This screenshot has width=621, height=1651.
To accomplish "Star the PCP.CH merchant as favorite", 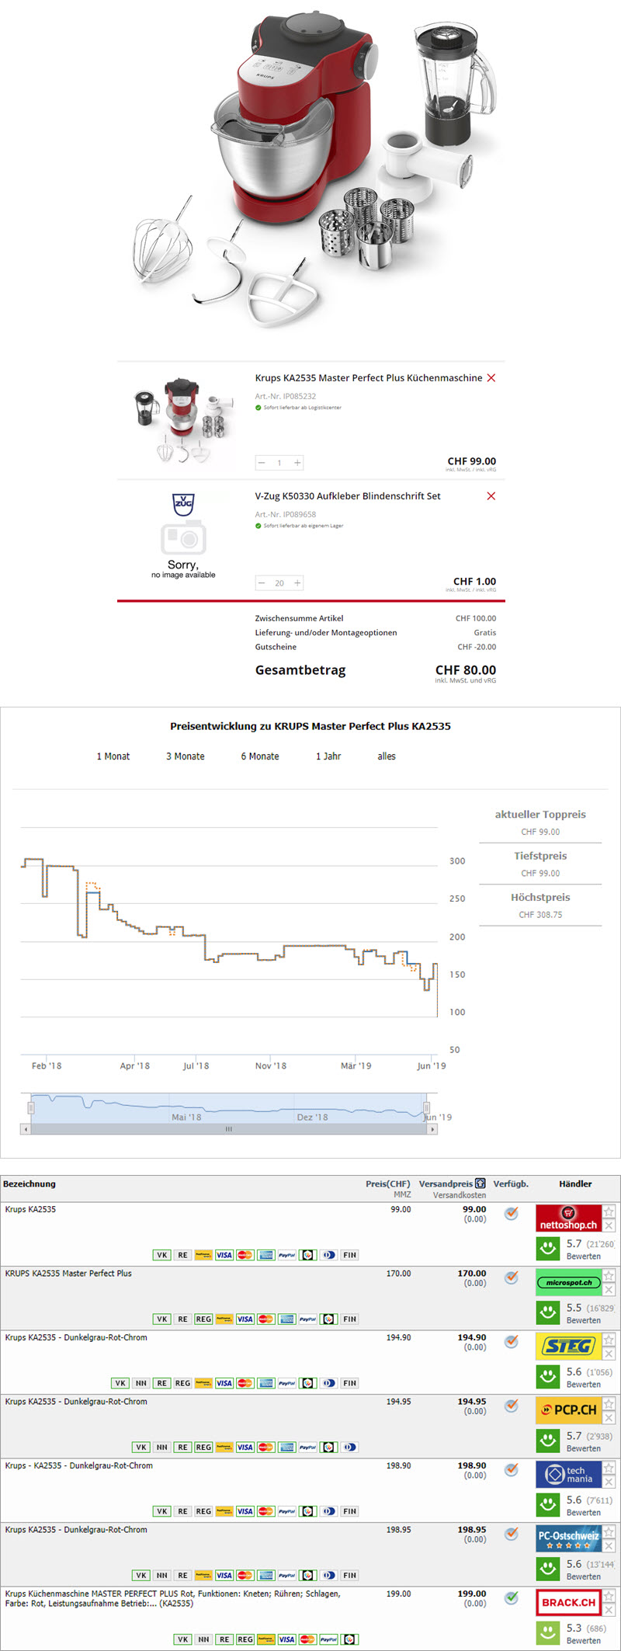I will coord(609,1403).
